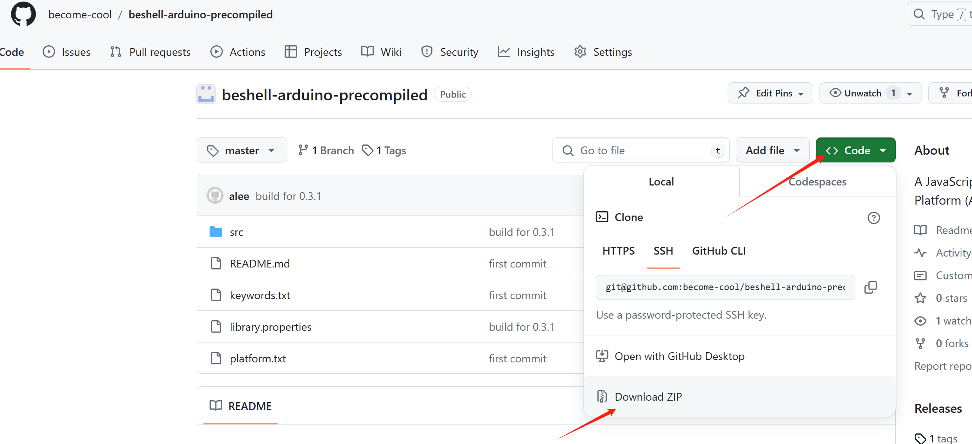Open the master branch selector
The image size is (972, 444).
tap(242, 150)
